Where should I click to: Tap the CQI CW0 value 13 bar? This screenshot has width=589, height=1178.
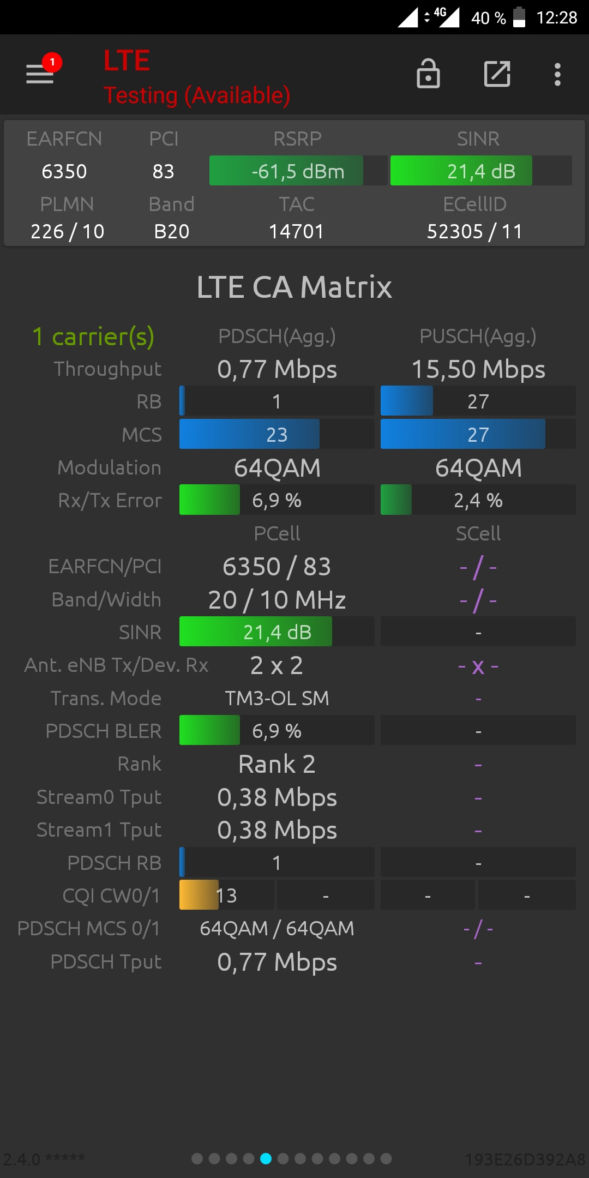(227, 895)
